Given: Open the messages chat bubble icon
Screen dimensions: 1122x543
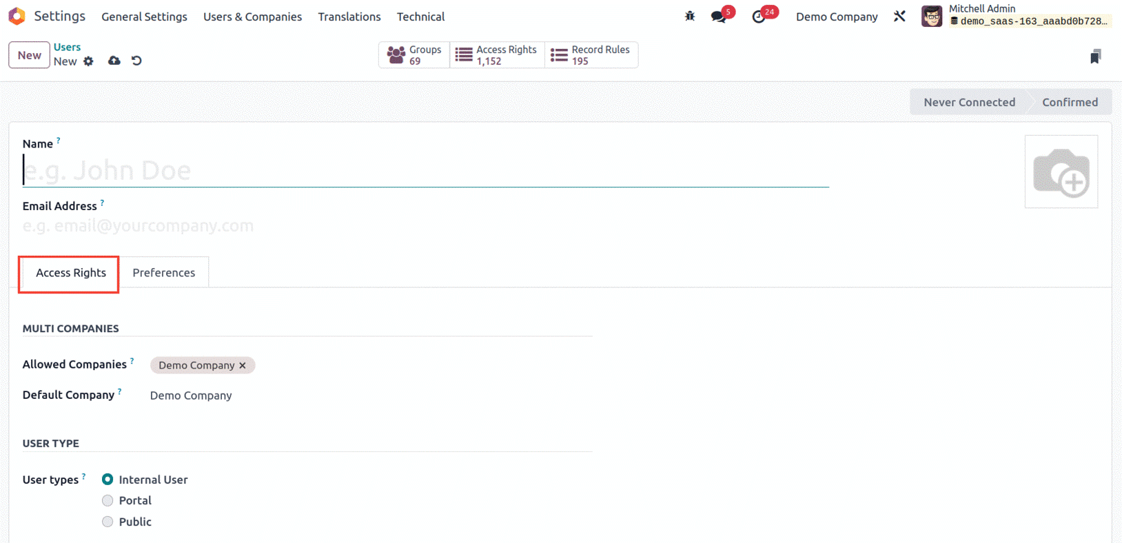Looking at the screenshot, I should (719, 17).
